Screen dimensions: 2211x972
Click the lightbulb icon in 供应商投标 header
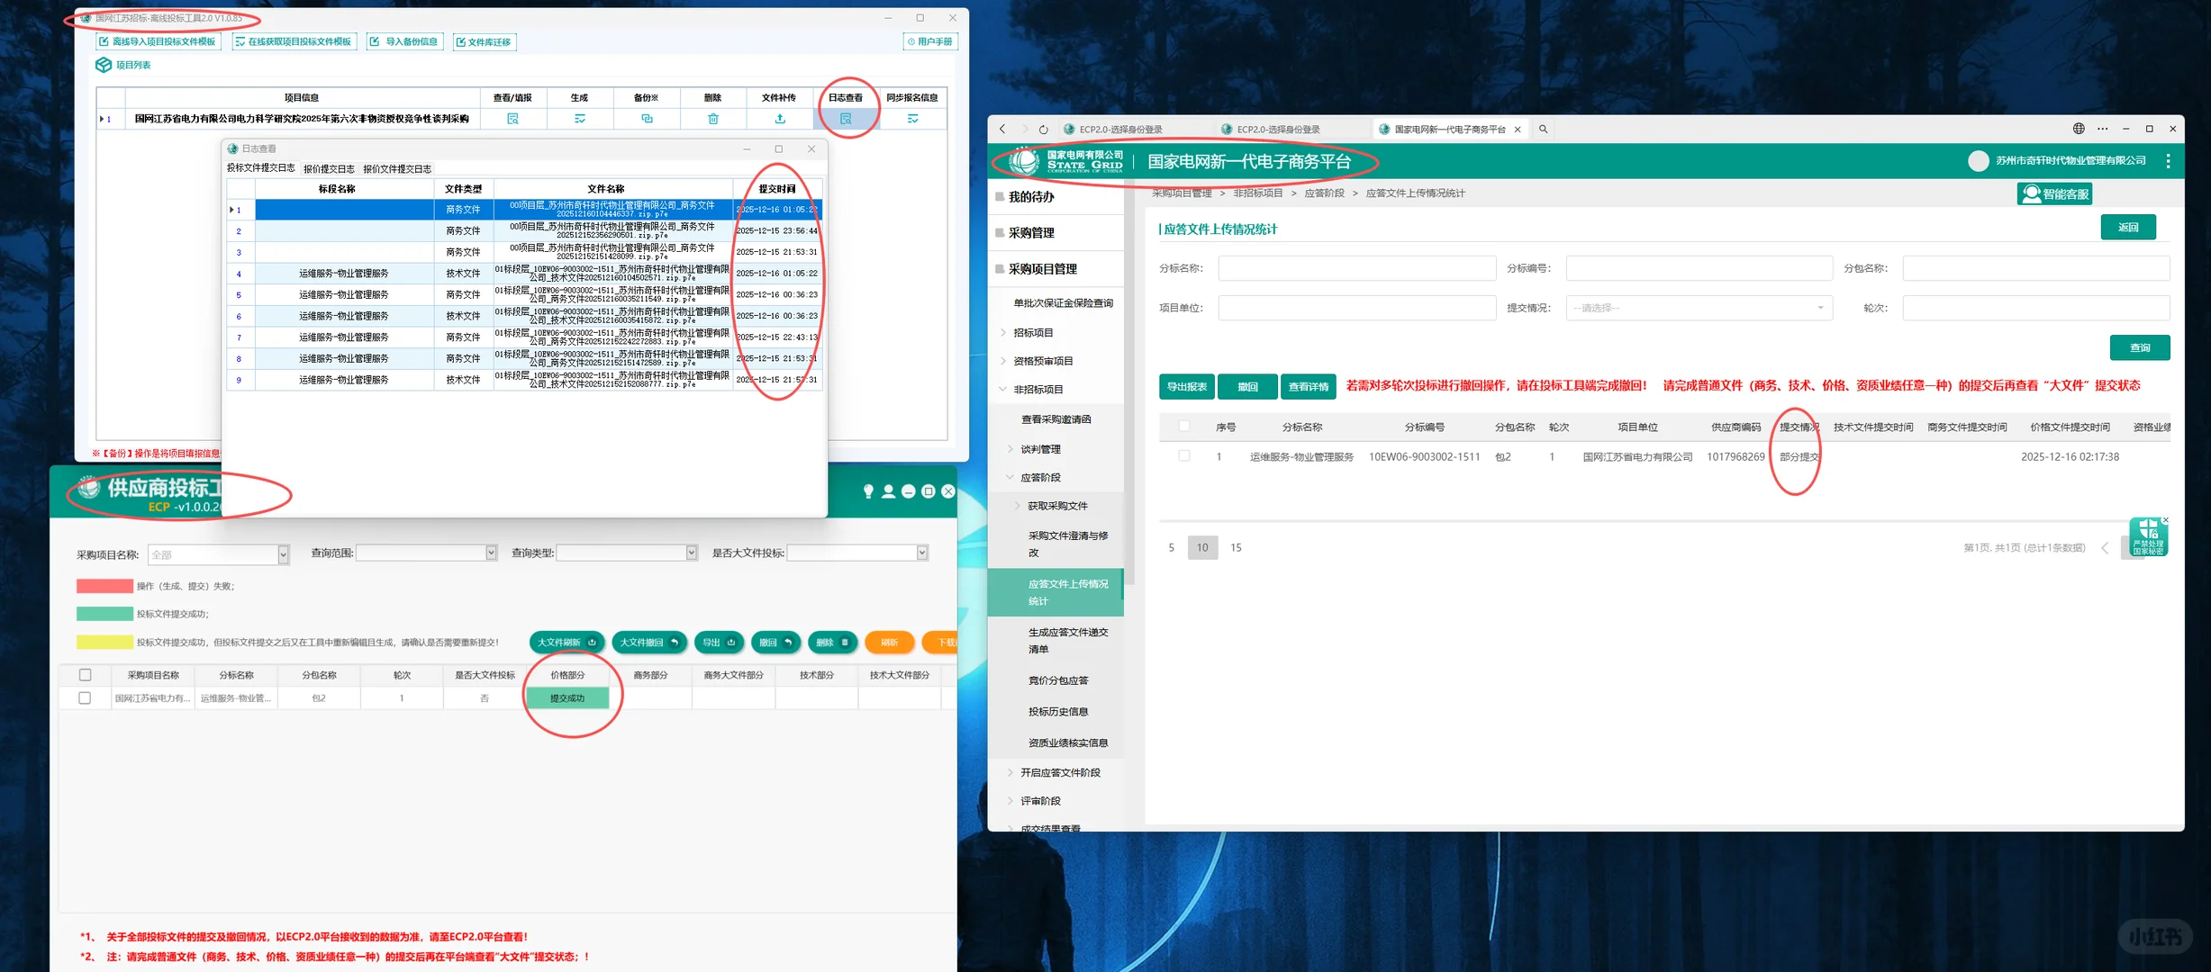867,491
